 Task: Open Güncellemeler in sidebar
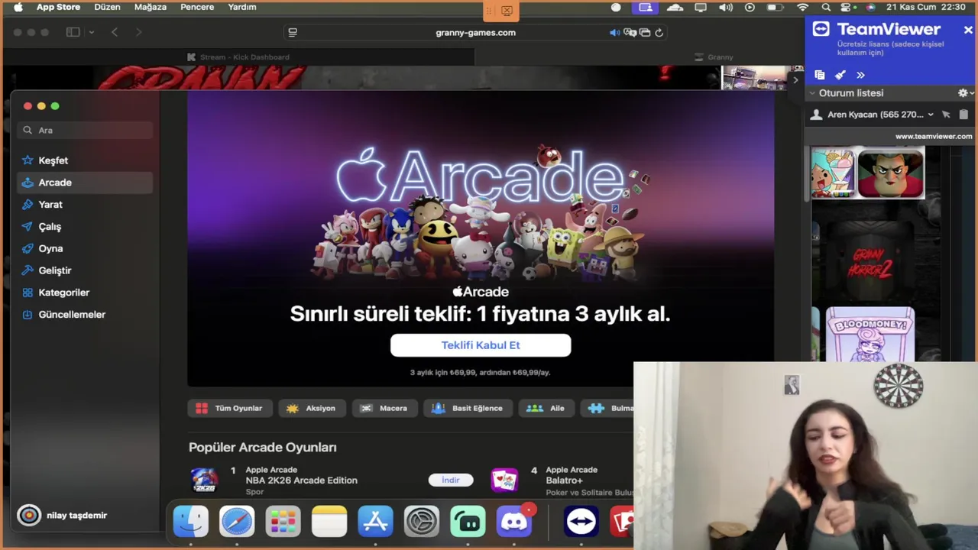coord(85,315)
